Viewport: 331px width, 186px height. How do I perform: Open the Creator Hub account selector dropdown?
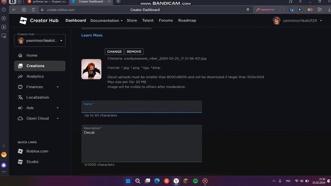tap(40, 40)
